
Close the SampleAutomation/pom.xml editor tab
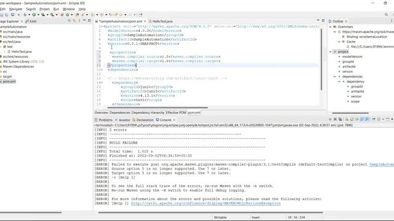145,21
